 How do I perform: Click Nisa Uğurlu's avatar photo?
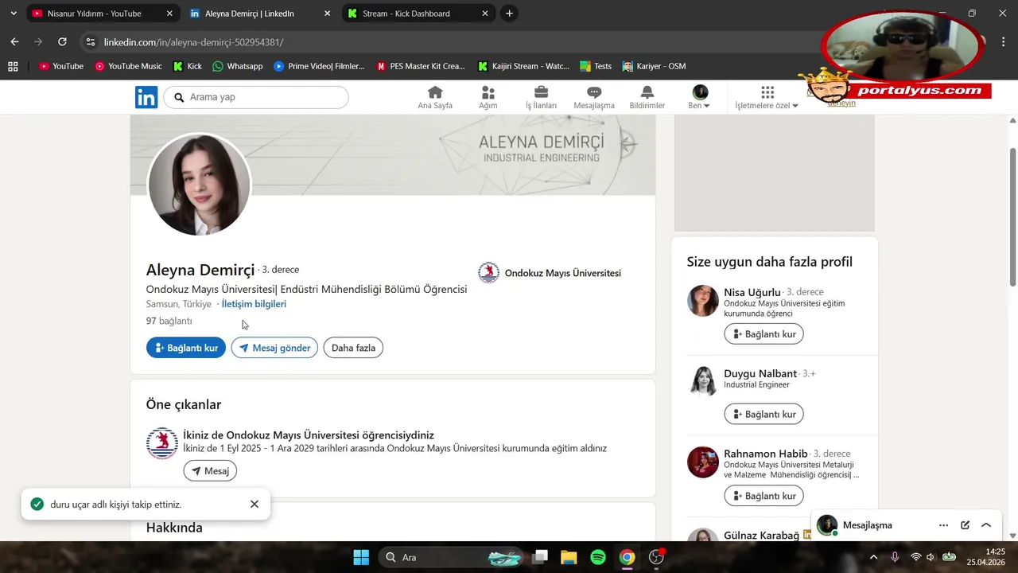point(703,301)
